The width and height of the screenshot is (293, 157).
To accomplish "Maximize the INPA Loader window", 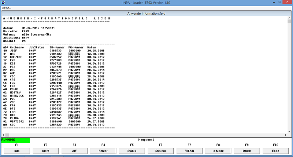I will point(279,2).
